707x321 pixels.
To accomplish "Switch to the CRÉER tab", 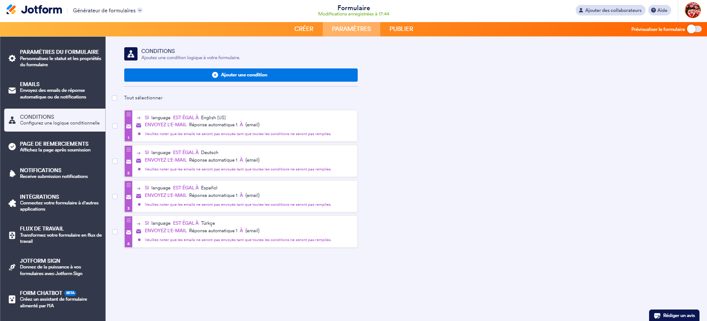I will click(x=304, y=29).
